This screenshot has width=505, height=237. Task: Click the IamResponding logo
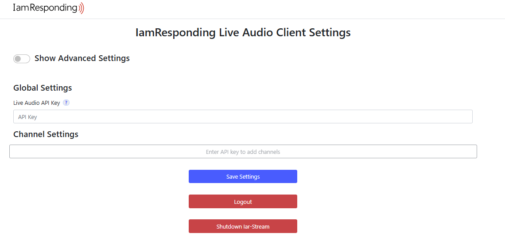pyautogui.click(x=48, y=8)
